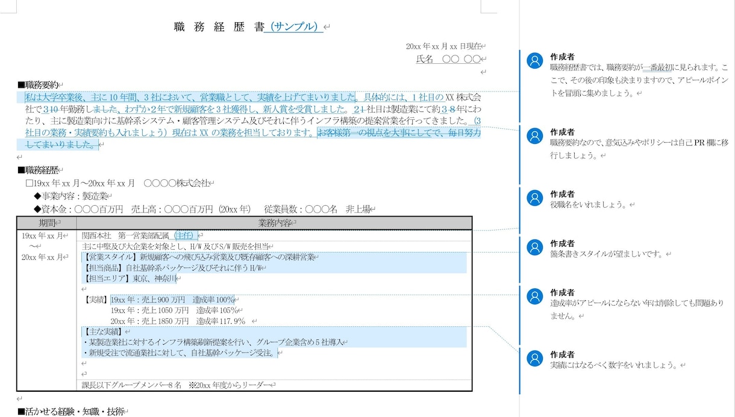This screenshot has width=735, height=417.
Task: Click avatar of comment about 職務要約 first impression
Action: pos(534,61)
